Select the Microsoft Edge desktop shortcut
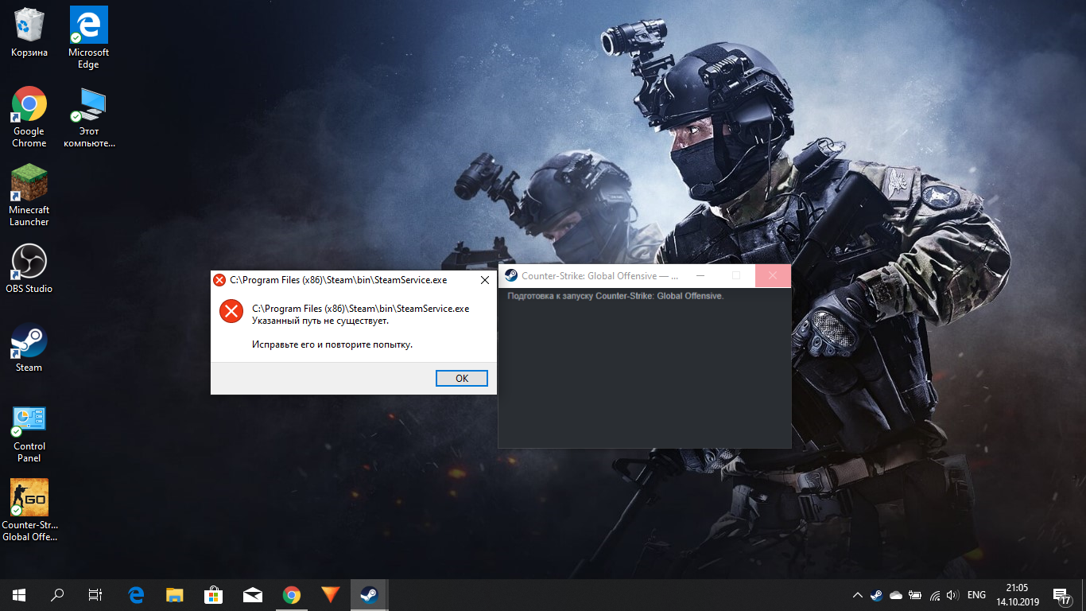 pyautogui.click(x=88, y=38)
